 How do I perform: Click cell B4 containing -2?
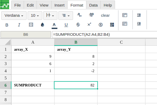[x=76, y=71]
